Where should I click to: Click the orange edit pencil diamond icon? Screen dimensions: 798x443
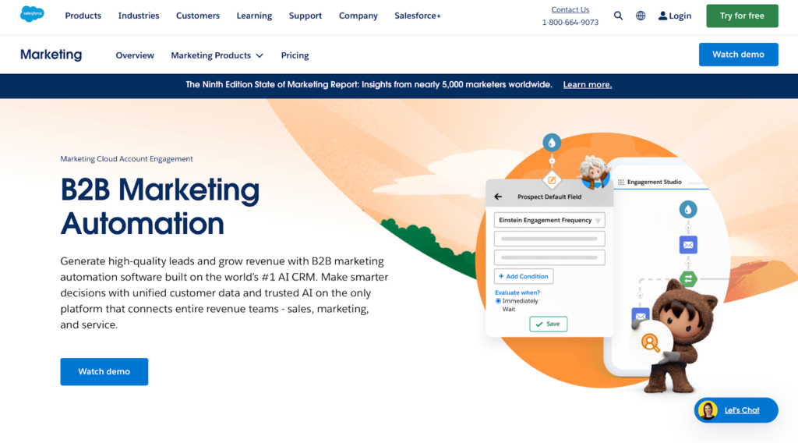tap(552, 180)
